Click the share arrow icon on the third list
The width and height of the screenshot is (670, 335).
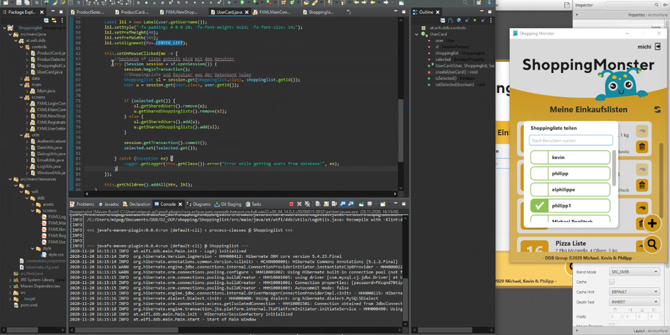[642, 208]
